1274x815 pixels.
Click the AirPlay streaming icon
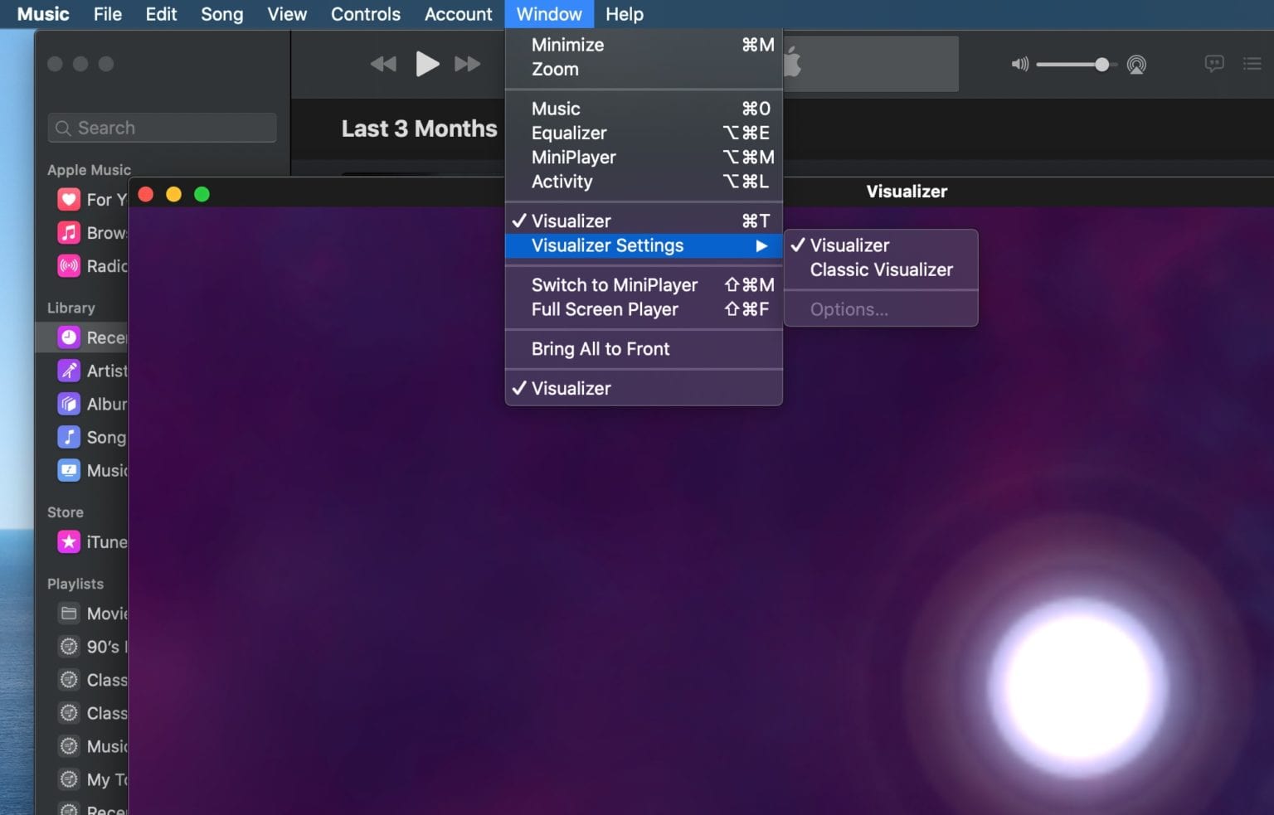(1136, 64)
